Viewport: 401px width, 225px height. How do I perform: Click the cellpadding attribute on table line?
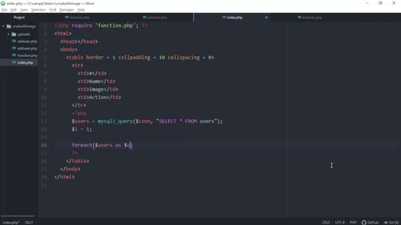pos(134,57)
